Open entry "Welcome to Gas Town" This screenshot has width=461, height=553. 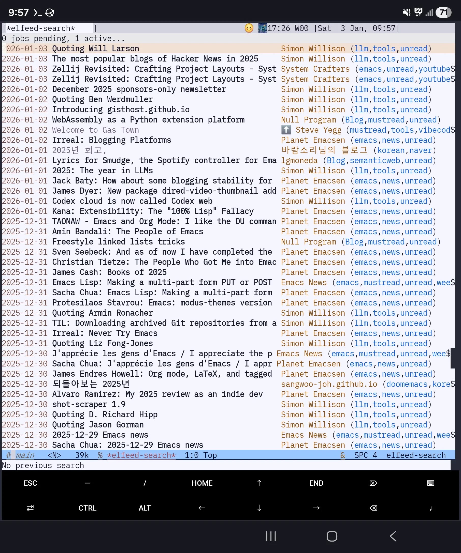pos(95,130)
